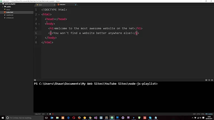Open Task View from taskbar
The height and width of the screenshot is (120, 214).
pos(46,118)
